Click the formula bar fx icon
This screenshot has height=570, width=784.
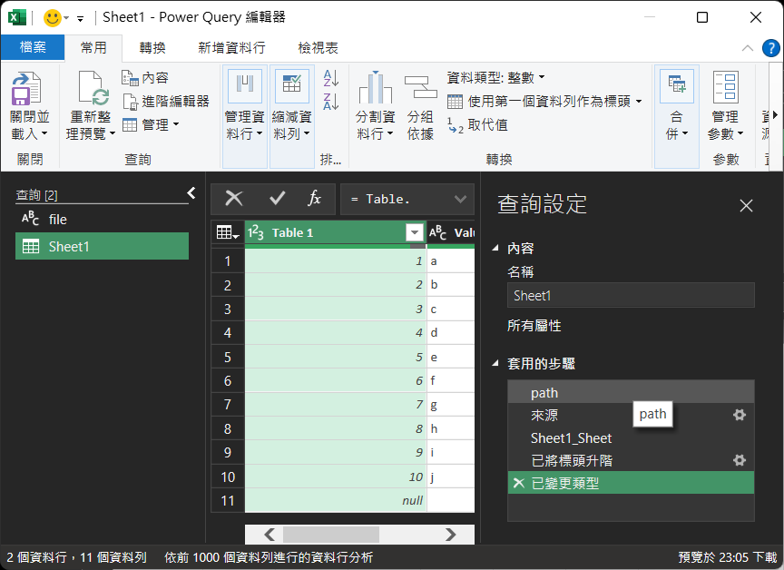315,199
